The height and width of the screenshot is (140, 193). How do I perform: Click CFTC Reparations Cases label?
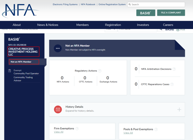click(x=155, y=84)
